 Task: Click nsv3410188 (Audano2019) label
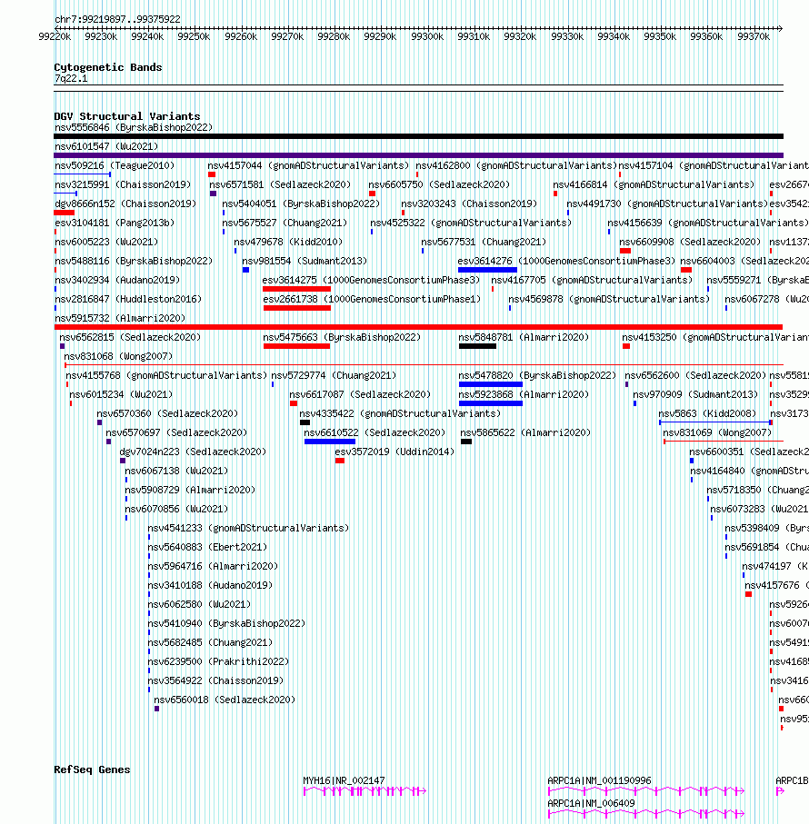(x=210, y=585)
